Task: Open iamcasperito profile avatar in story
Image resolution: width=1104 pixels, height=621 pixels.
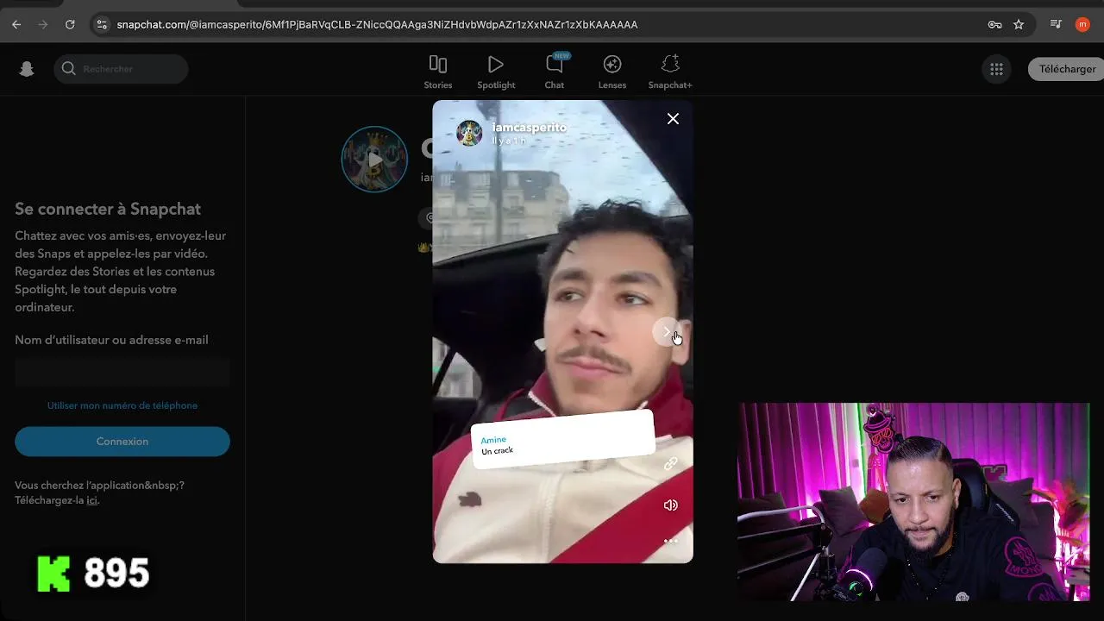Action: pyautogui.click(x=469, y=133)
